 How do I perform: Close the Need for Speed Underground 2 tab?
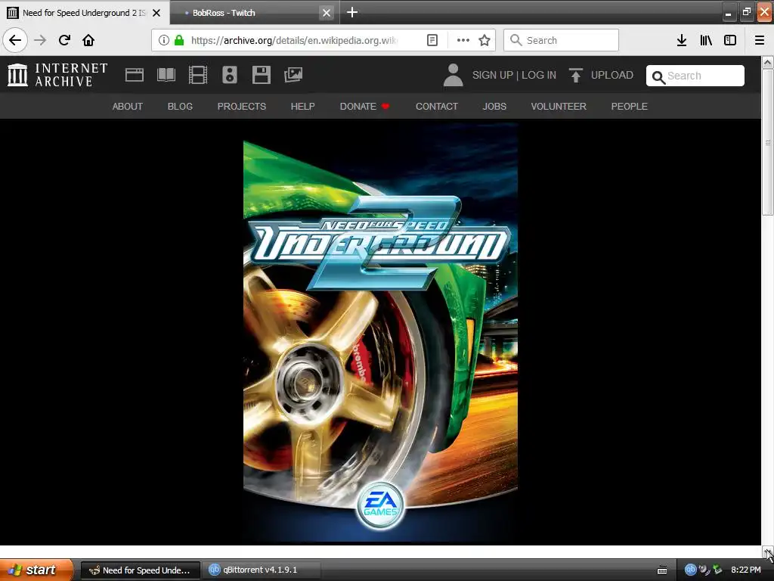(x=156, y=13)
